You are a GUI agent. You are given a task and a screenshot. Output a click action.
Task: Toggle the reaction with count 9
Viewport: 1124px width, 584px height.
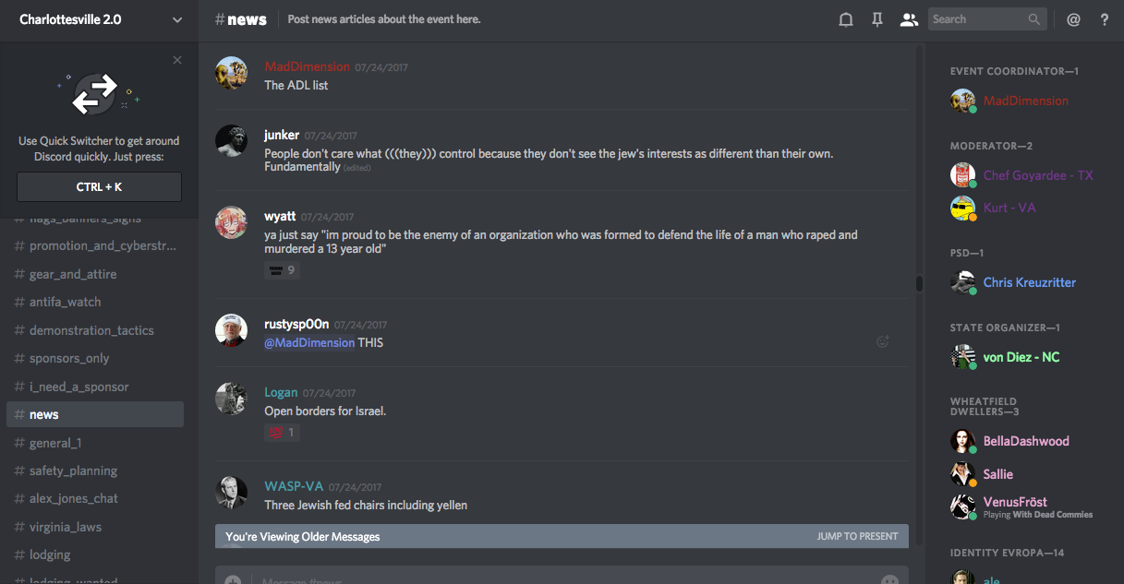(282, 270)
